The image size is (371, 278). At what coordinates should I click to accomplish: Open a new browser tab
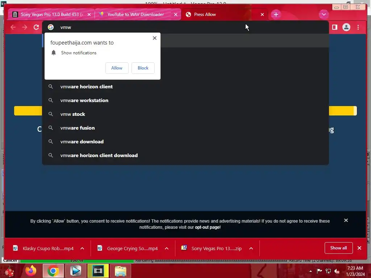coord(276,14)
